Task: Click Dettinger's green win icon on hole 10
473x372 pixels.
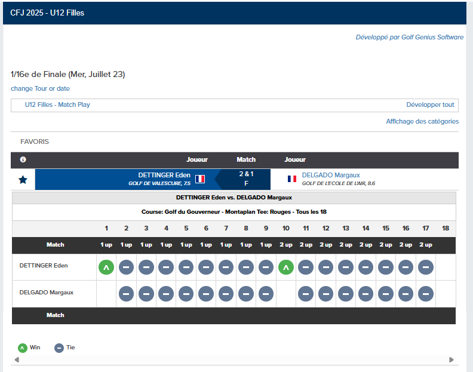Action: point(286,268)
